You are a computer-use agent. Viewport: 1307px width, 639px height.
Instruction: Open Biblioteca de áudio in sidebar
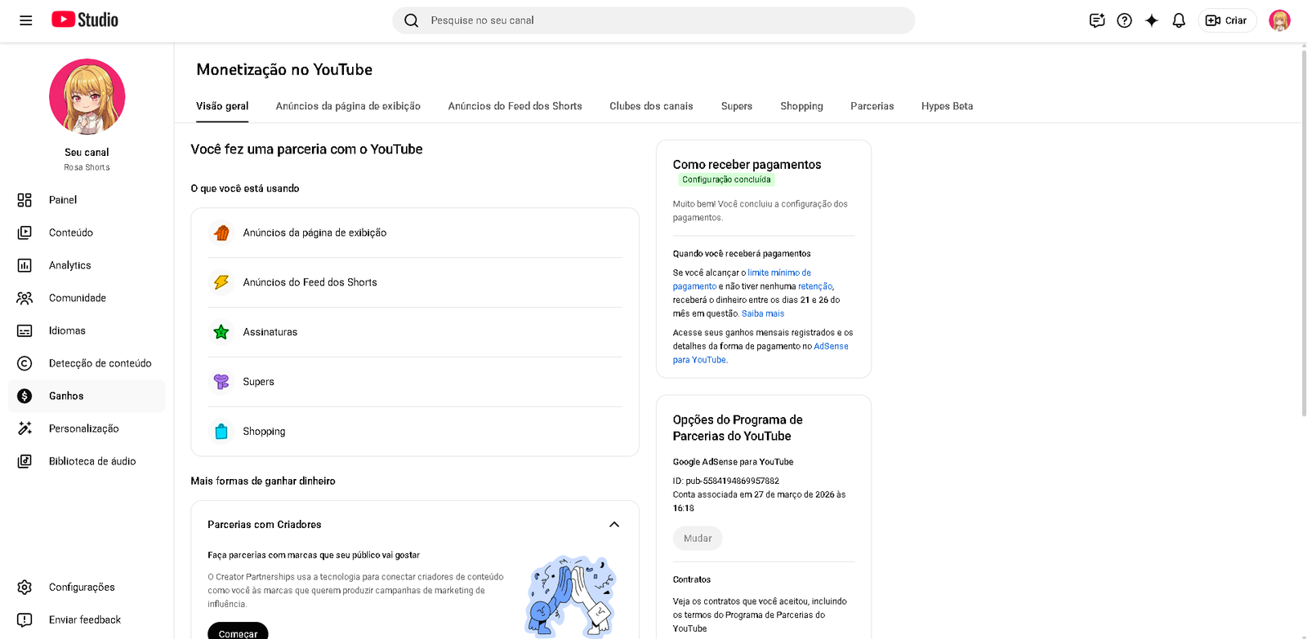[x=92, y=461]
